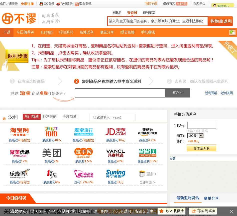This screenshot has width=237, height=216.
Task: Open the 美团 store logo
Action: click(52, 153)
